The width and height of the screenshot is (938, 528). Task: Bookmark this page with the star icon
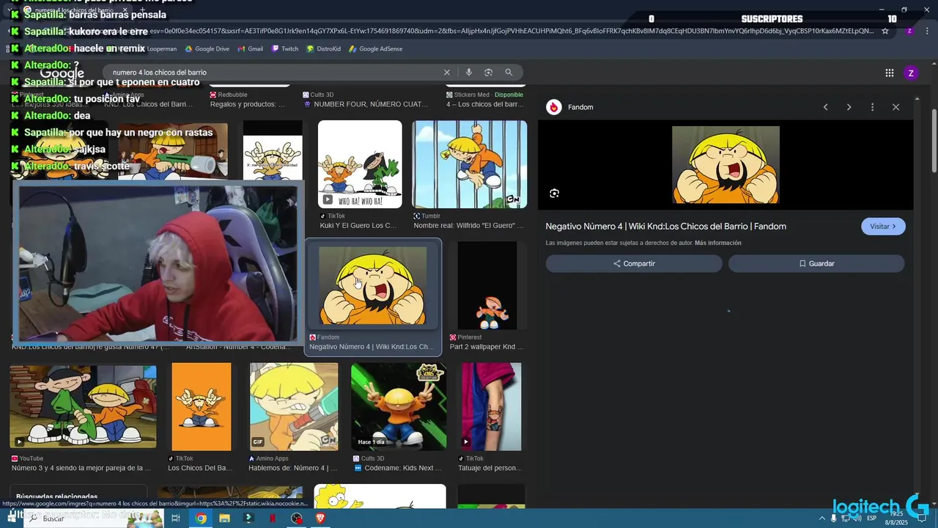[x=885, y=31]
